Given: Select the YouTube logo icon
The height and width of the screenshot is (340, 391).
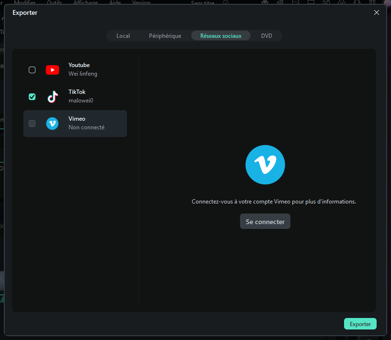Looking at the screenshot, I should [52, 70].
